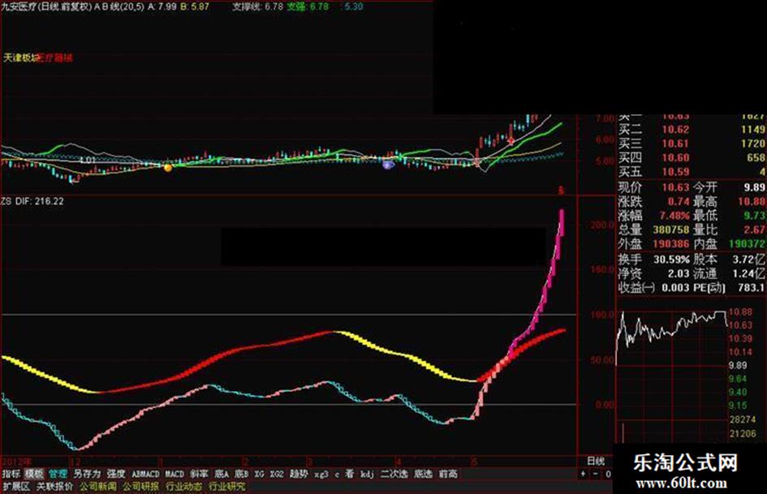767x494 pixels.
Task: Click the 医疗器械 sector label
Action: [55, 58]
